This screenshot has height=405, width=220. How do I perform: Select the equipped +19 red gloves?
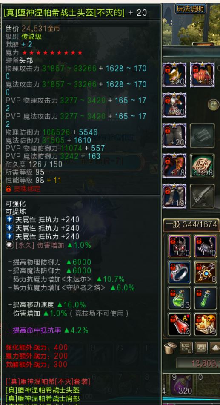click(x=202, y=75)
